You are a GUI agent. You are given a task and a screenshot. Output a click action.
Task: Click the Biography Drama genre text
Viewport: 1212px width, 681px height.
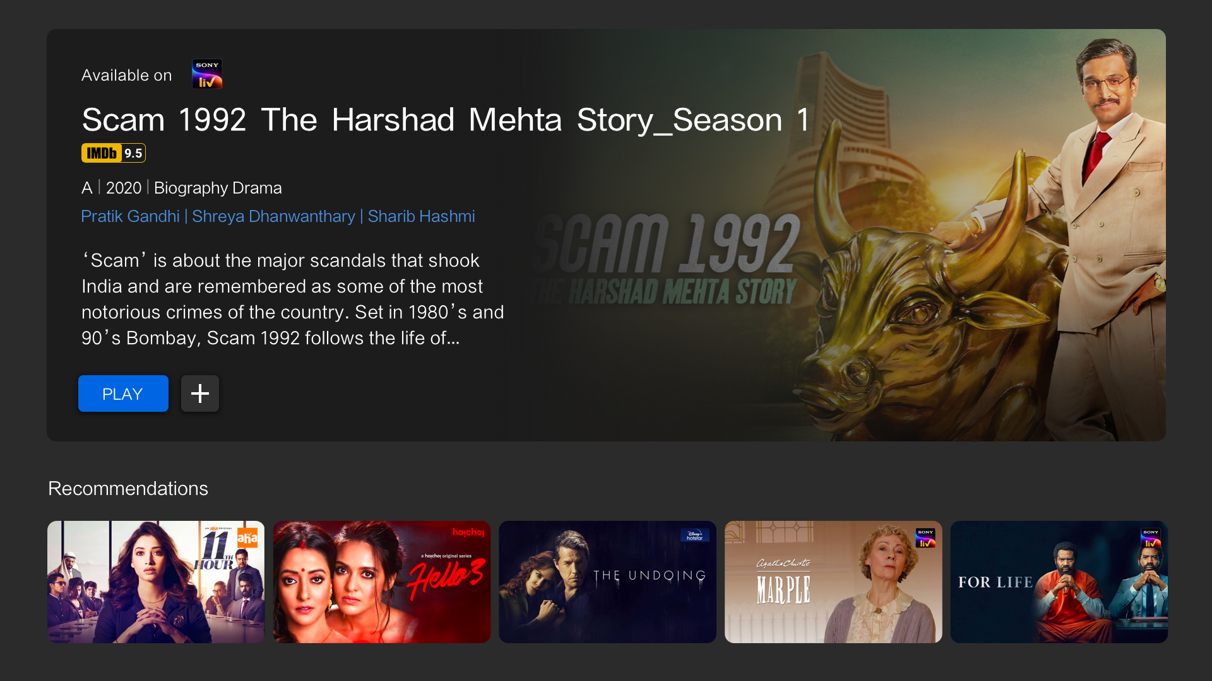point(218,188)
